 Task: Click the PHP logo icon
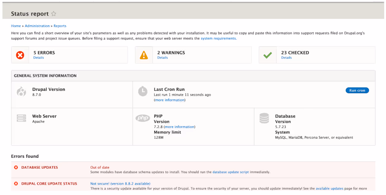143,118
